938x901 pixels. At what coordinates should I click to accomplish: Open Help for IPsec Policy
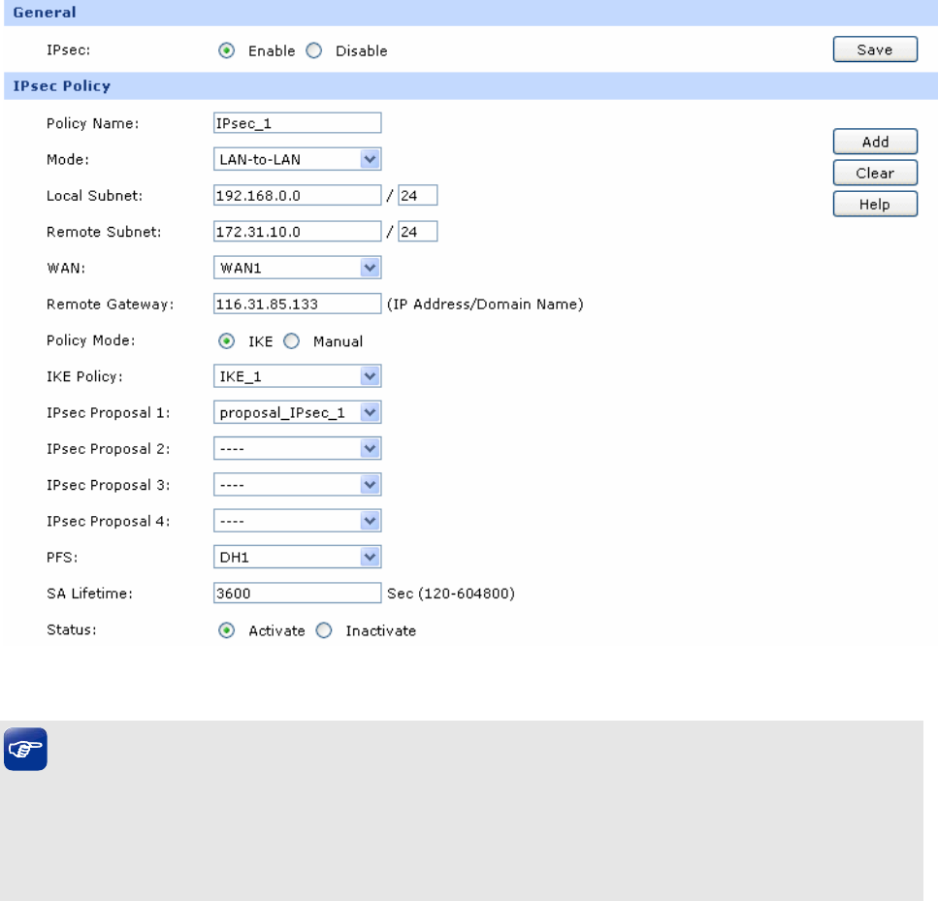pos(875,204)
